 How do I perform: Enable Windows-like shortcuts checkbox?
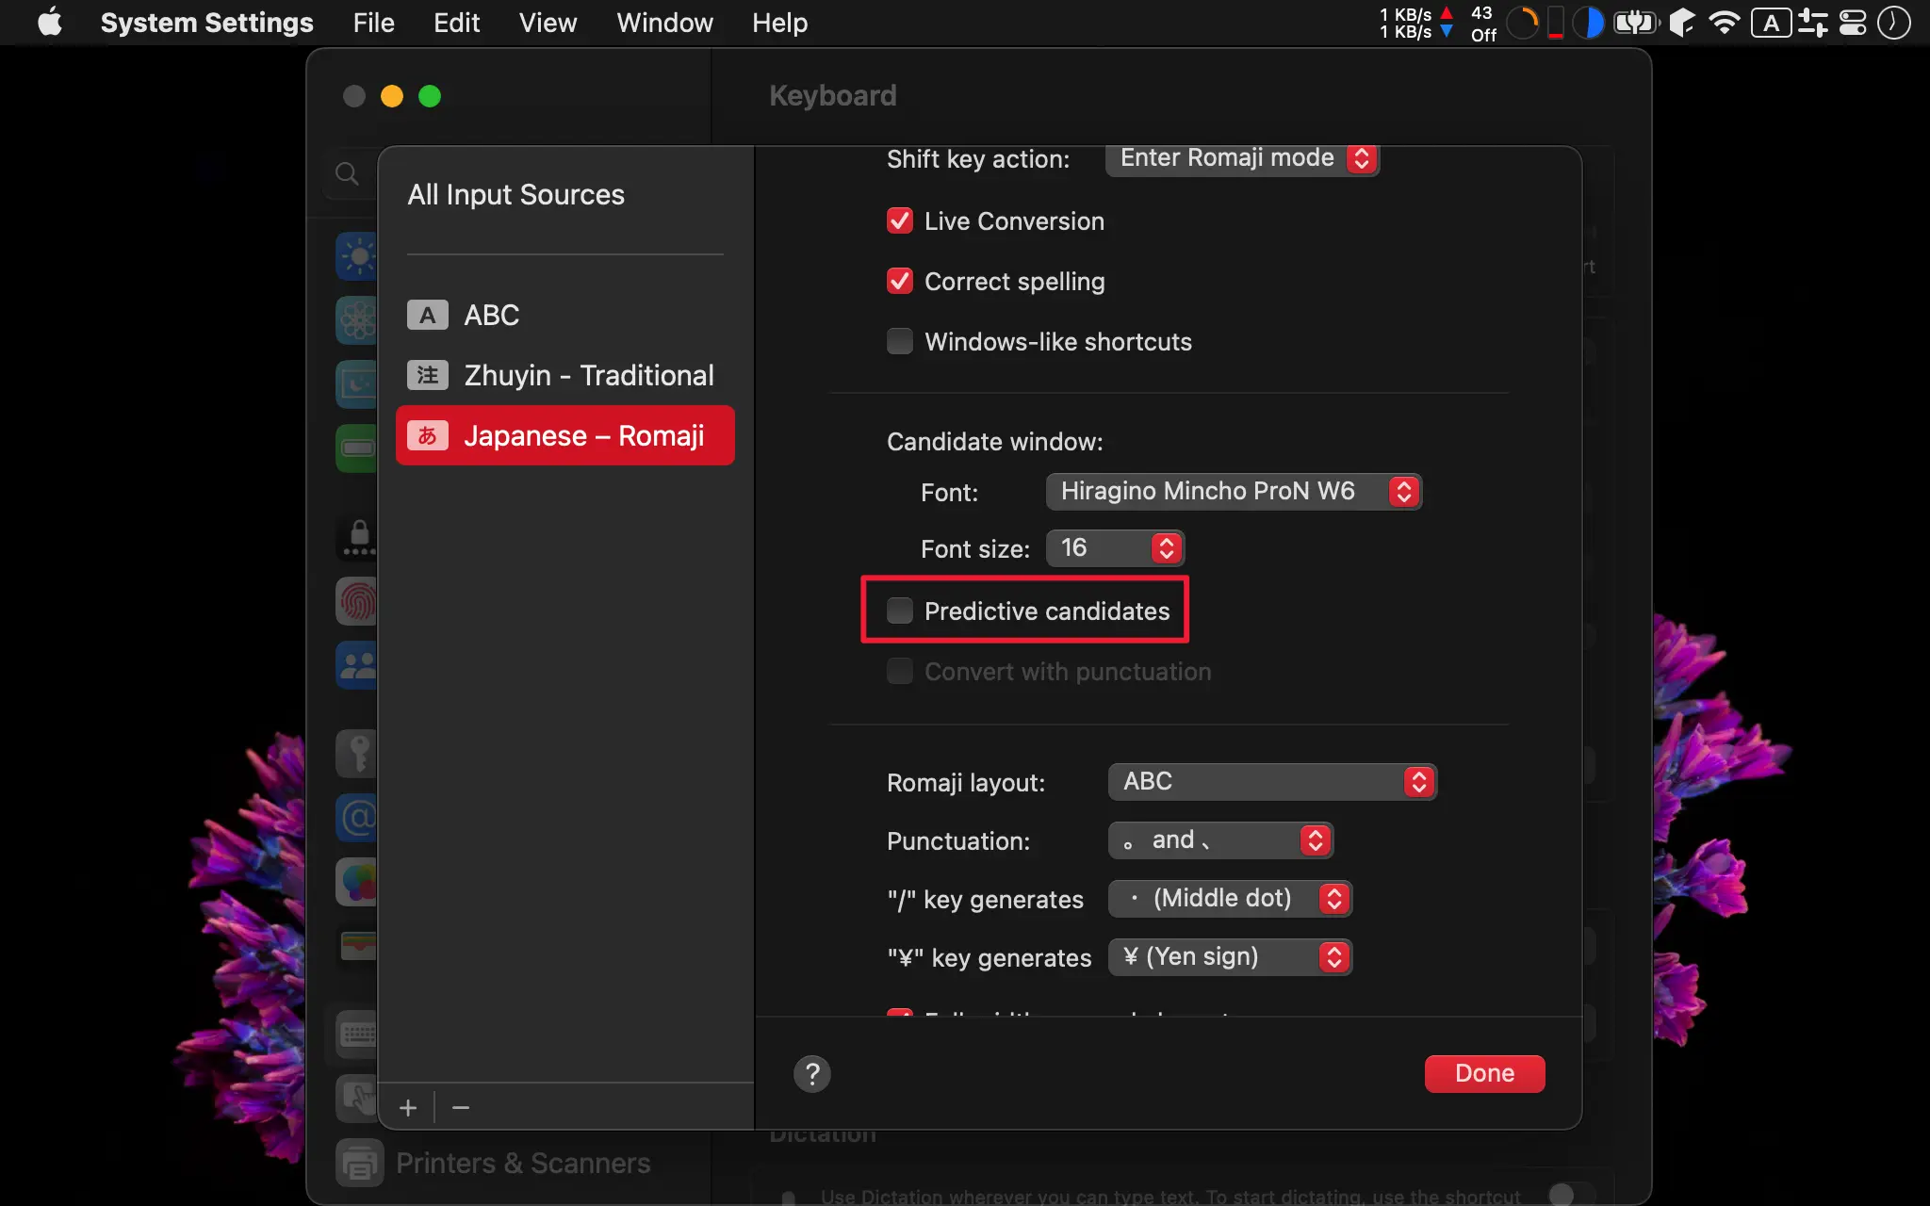tap(900, 341)
